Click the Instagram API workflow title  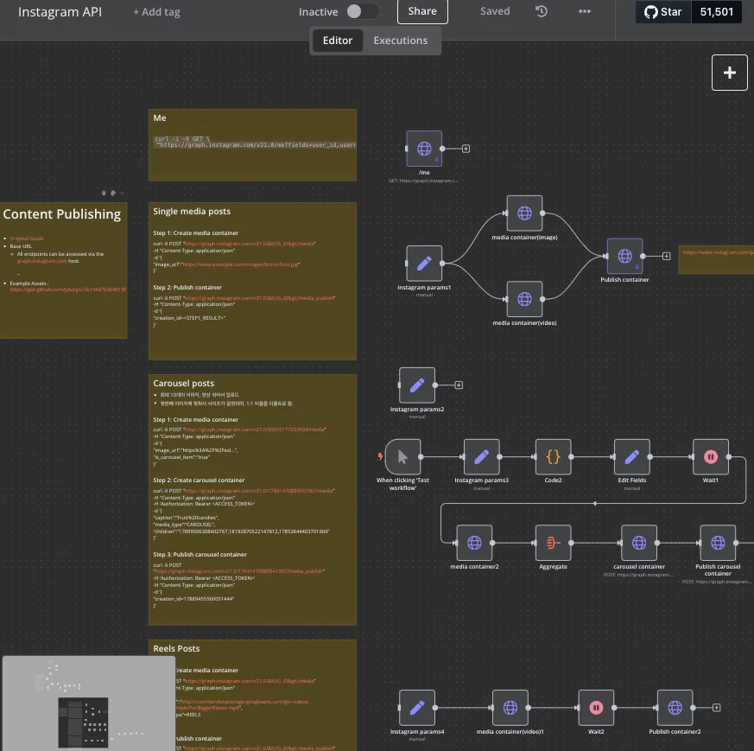60,12
